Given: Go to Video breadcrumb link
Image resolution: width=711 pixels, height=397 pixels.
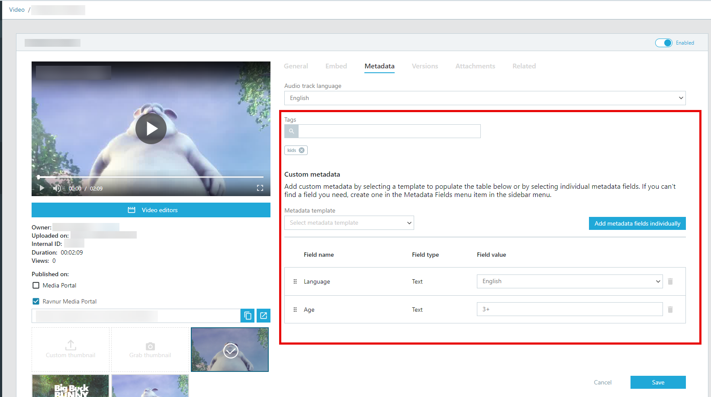Looking at the screenshot, I should point(17,10).
